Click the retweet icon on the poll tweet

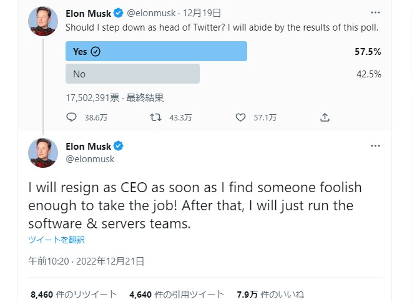click(x=156, y=117)
